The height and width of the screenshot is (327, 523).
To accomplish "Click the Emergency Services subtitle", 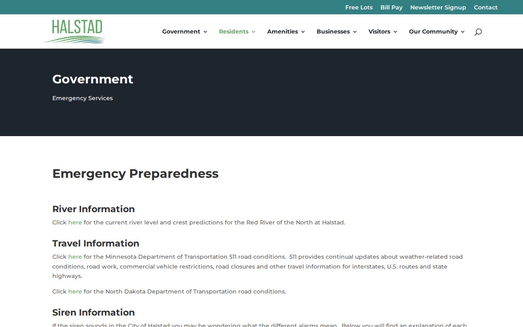I will (83, 98).
